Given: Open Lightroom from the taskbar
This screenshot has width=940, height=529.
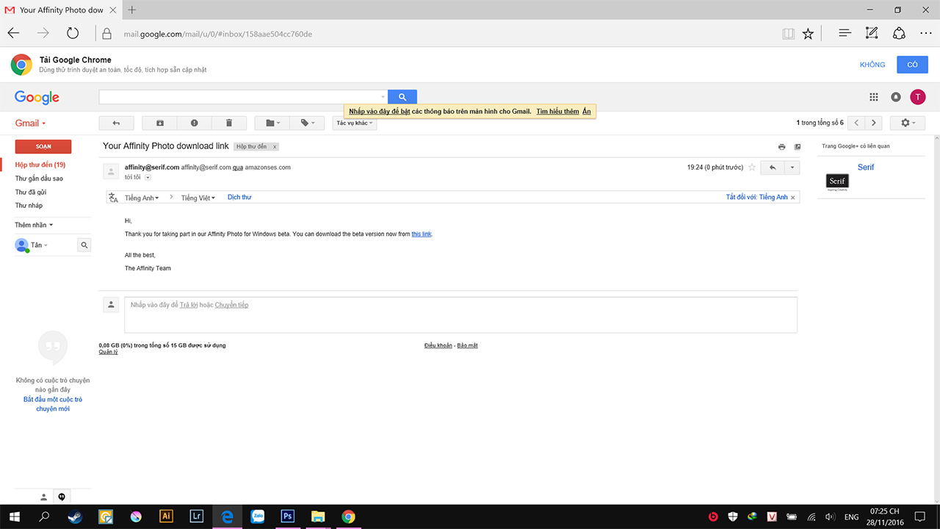Looking at the screenshot, I should (x=196, y=517).
